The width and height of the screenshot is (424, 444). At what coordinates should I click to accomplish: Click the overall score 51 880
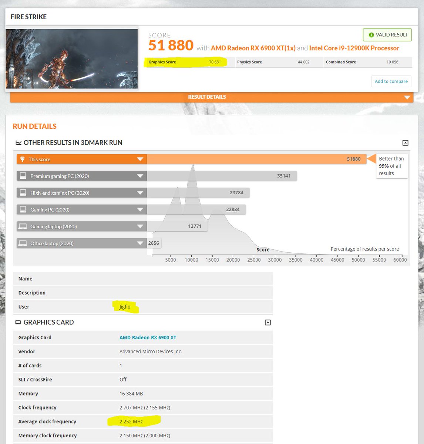(171, 46)
